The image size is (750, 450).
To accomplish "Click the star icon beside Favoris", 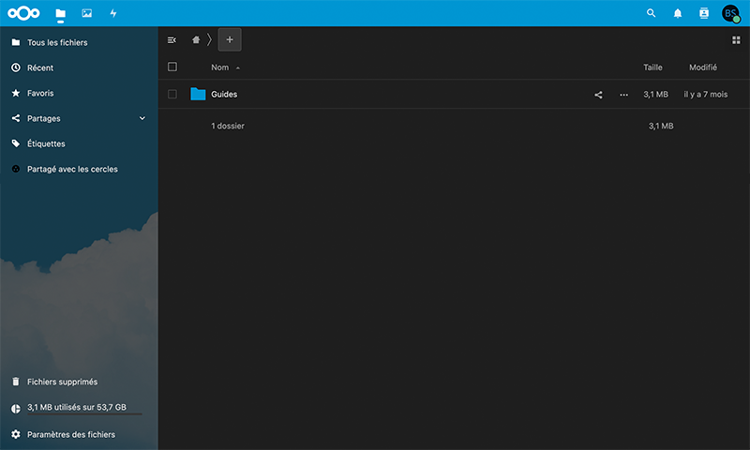I will (16, 93).
